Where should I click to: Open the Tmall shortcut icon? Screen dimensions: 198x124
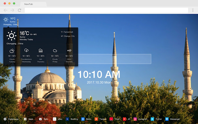(x=111, y=119)
